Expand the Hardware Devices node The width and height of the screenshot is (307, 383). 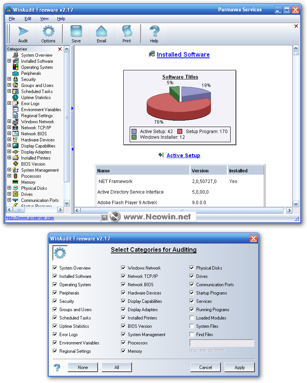point(9,140)
